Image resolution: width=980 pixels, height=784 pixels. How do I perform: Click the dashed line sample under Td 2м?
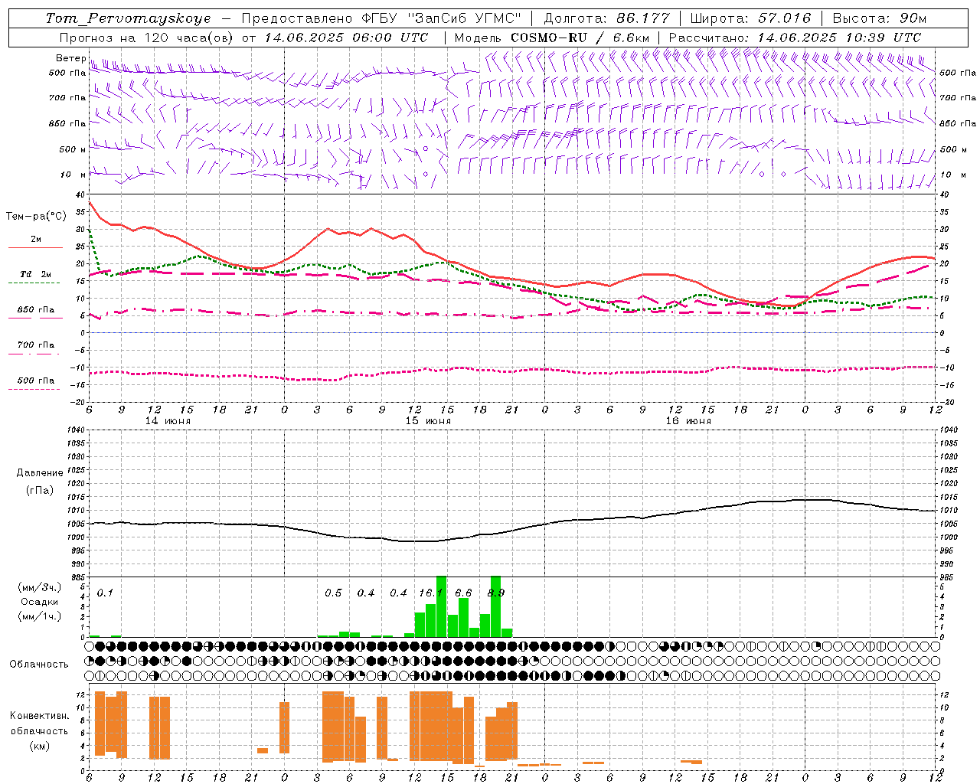34,283
